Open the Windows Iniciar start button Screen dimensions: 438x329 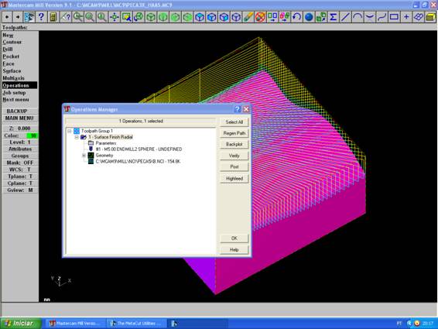pyautogui.click(x=21, y=324)
